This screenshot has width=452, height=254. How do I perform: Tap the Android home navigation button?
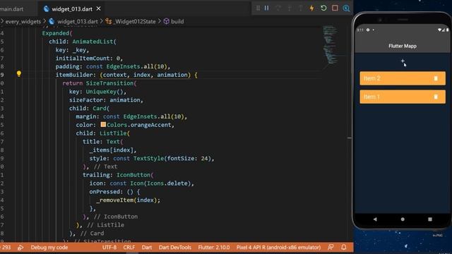point(403,219)
